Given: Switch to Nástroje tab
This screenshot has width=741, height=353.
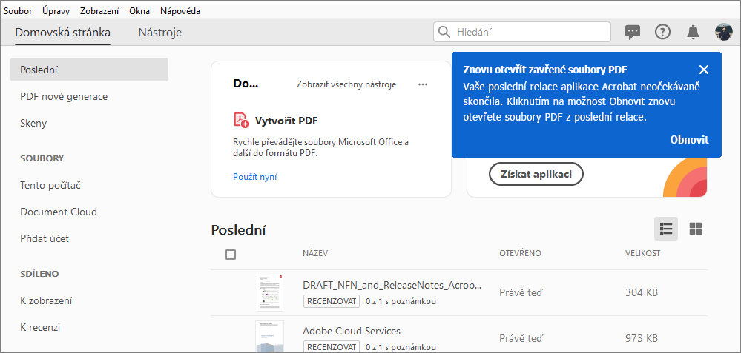Looking at the screenshot, I should 159,33.
